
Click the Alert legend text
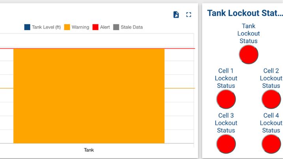pos(105,27)
